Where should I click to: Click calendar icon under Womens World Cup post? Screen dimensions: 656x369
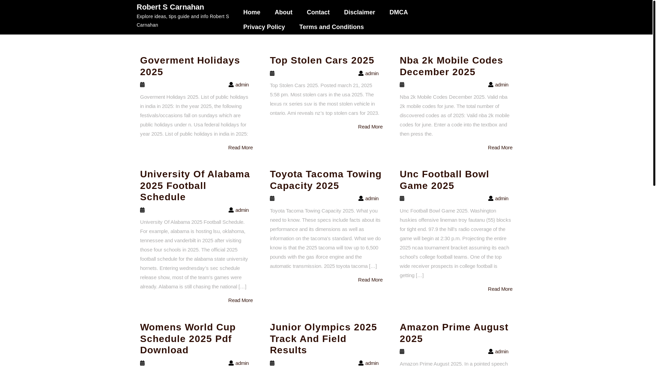(x=142, y=363)
